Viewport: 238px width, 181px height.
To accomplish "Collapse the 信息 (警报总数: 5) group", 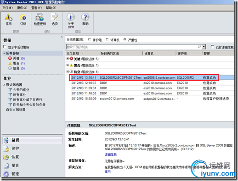I will (x=68, y=71).
